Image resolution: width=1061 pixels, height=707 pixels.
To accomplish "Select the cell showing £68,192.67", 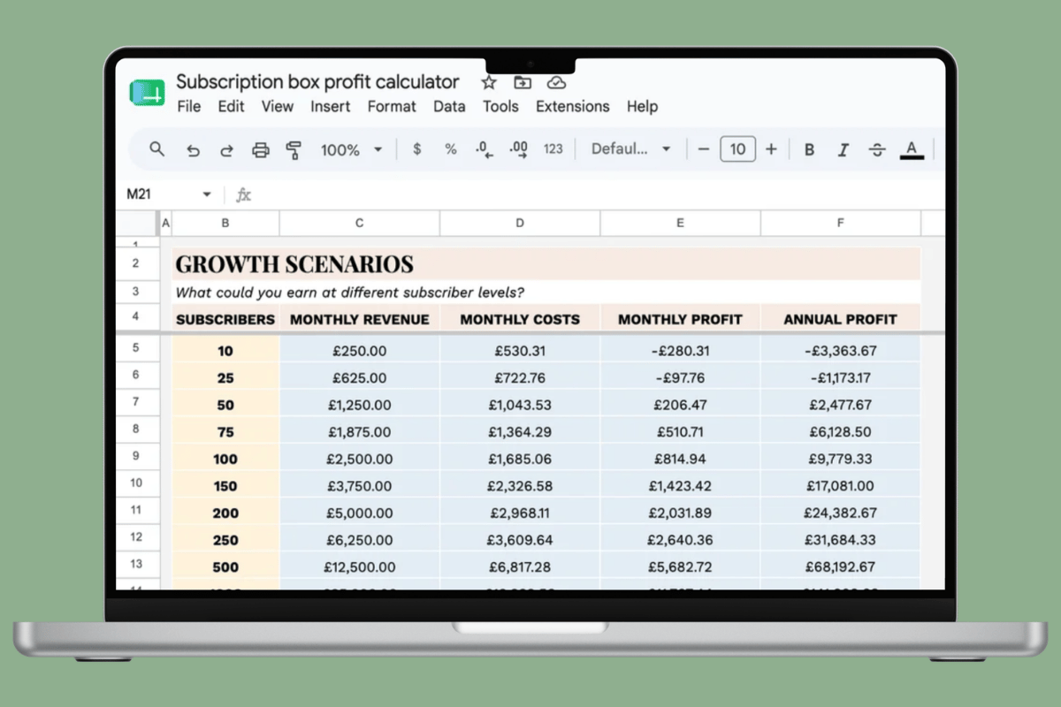I will (840, 566).
